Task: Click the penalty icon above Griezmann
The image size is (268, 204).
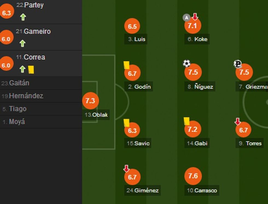Action: [x=238, y=64]
